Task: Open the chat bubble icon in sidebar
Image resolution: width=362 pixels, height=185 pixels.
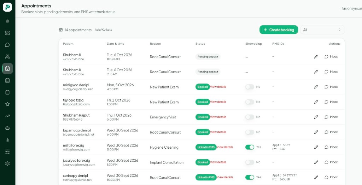Action: [x=7, y=45]
